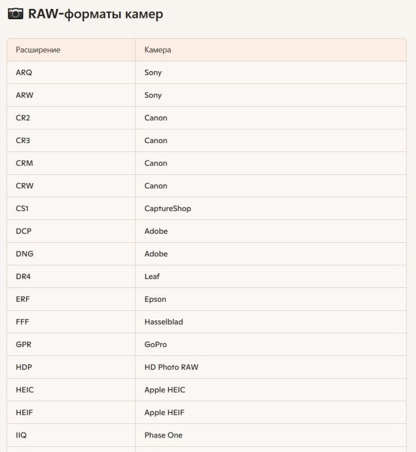Click the HD Photo RAW cell
Screen dimensions: 416x452
171,367
